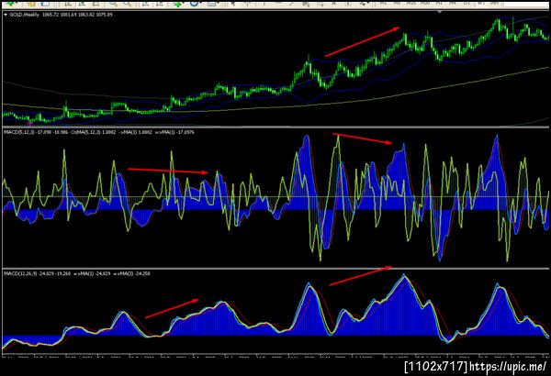The width and height of the screenshot is (551, 376).
Task: Click the MACD(12,26,9) indicator label
Action: (20, 273)
